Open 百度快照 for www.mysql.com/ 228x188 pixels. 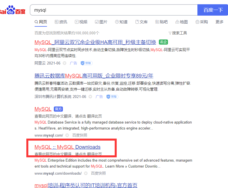coord(80,135)
